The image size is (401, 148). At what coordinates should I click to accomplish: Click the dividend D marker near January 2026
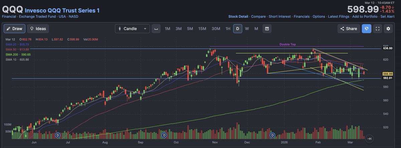pyautogui.click(x=273, y=135)
